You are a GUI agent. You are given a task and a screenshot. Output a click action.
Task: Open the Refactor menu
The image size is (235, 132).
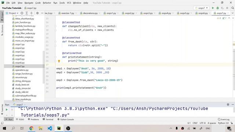click(x=47, y=3)
